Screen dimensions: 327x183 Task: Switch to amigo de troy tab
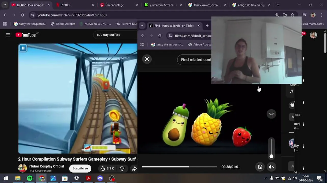pos(252,5)
